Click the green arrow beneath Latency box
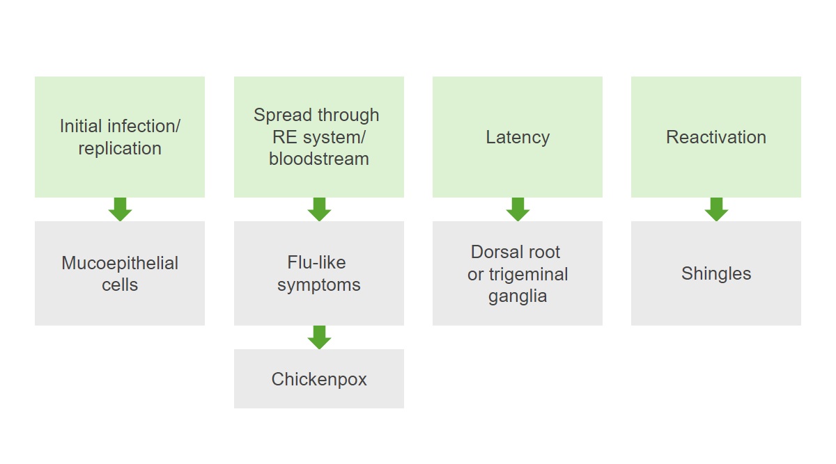 [518, 209]
